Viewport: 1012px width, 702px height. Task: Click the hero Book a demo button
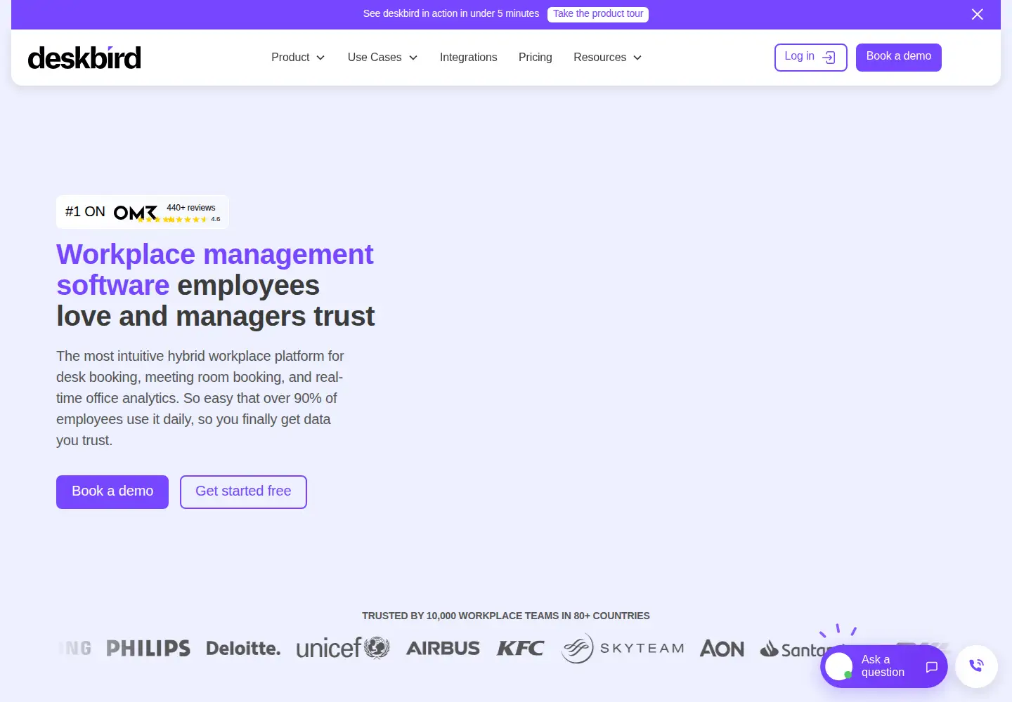tap(112, 492)
